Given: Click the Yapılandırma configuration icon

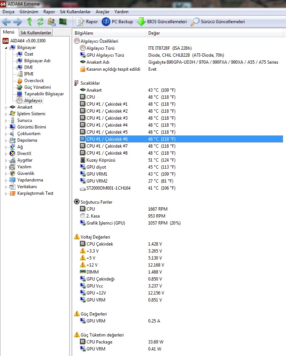Looking at the screenshot, I should 12,180.
